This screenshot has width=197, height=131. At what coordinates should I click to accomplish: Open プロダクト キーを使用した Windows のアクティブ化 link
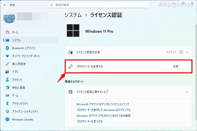click(x=104, y=110)
